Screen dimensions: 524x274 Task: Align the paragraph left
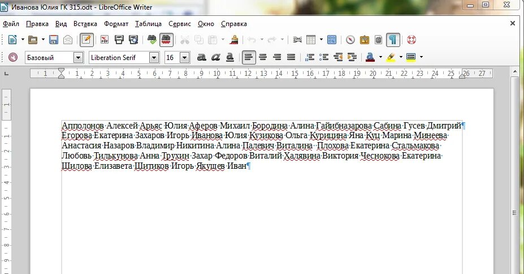pos(249,57)
